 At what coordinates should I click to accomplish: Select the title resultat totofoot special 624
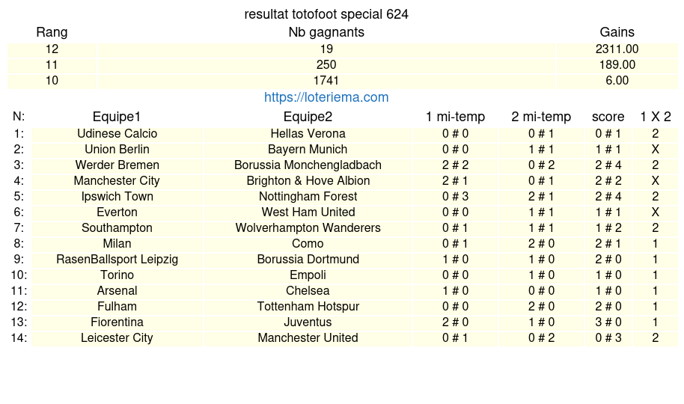[x=326, y=14]
